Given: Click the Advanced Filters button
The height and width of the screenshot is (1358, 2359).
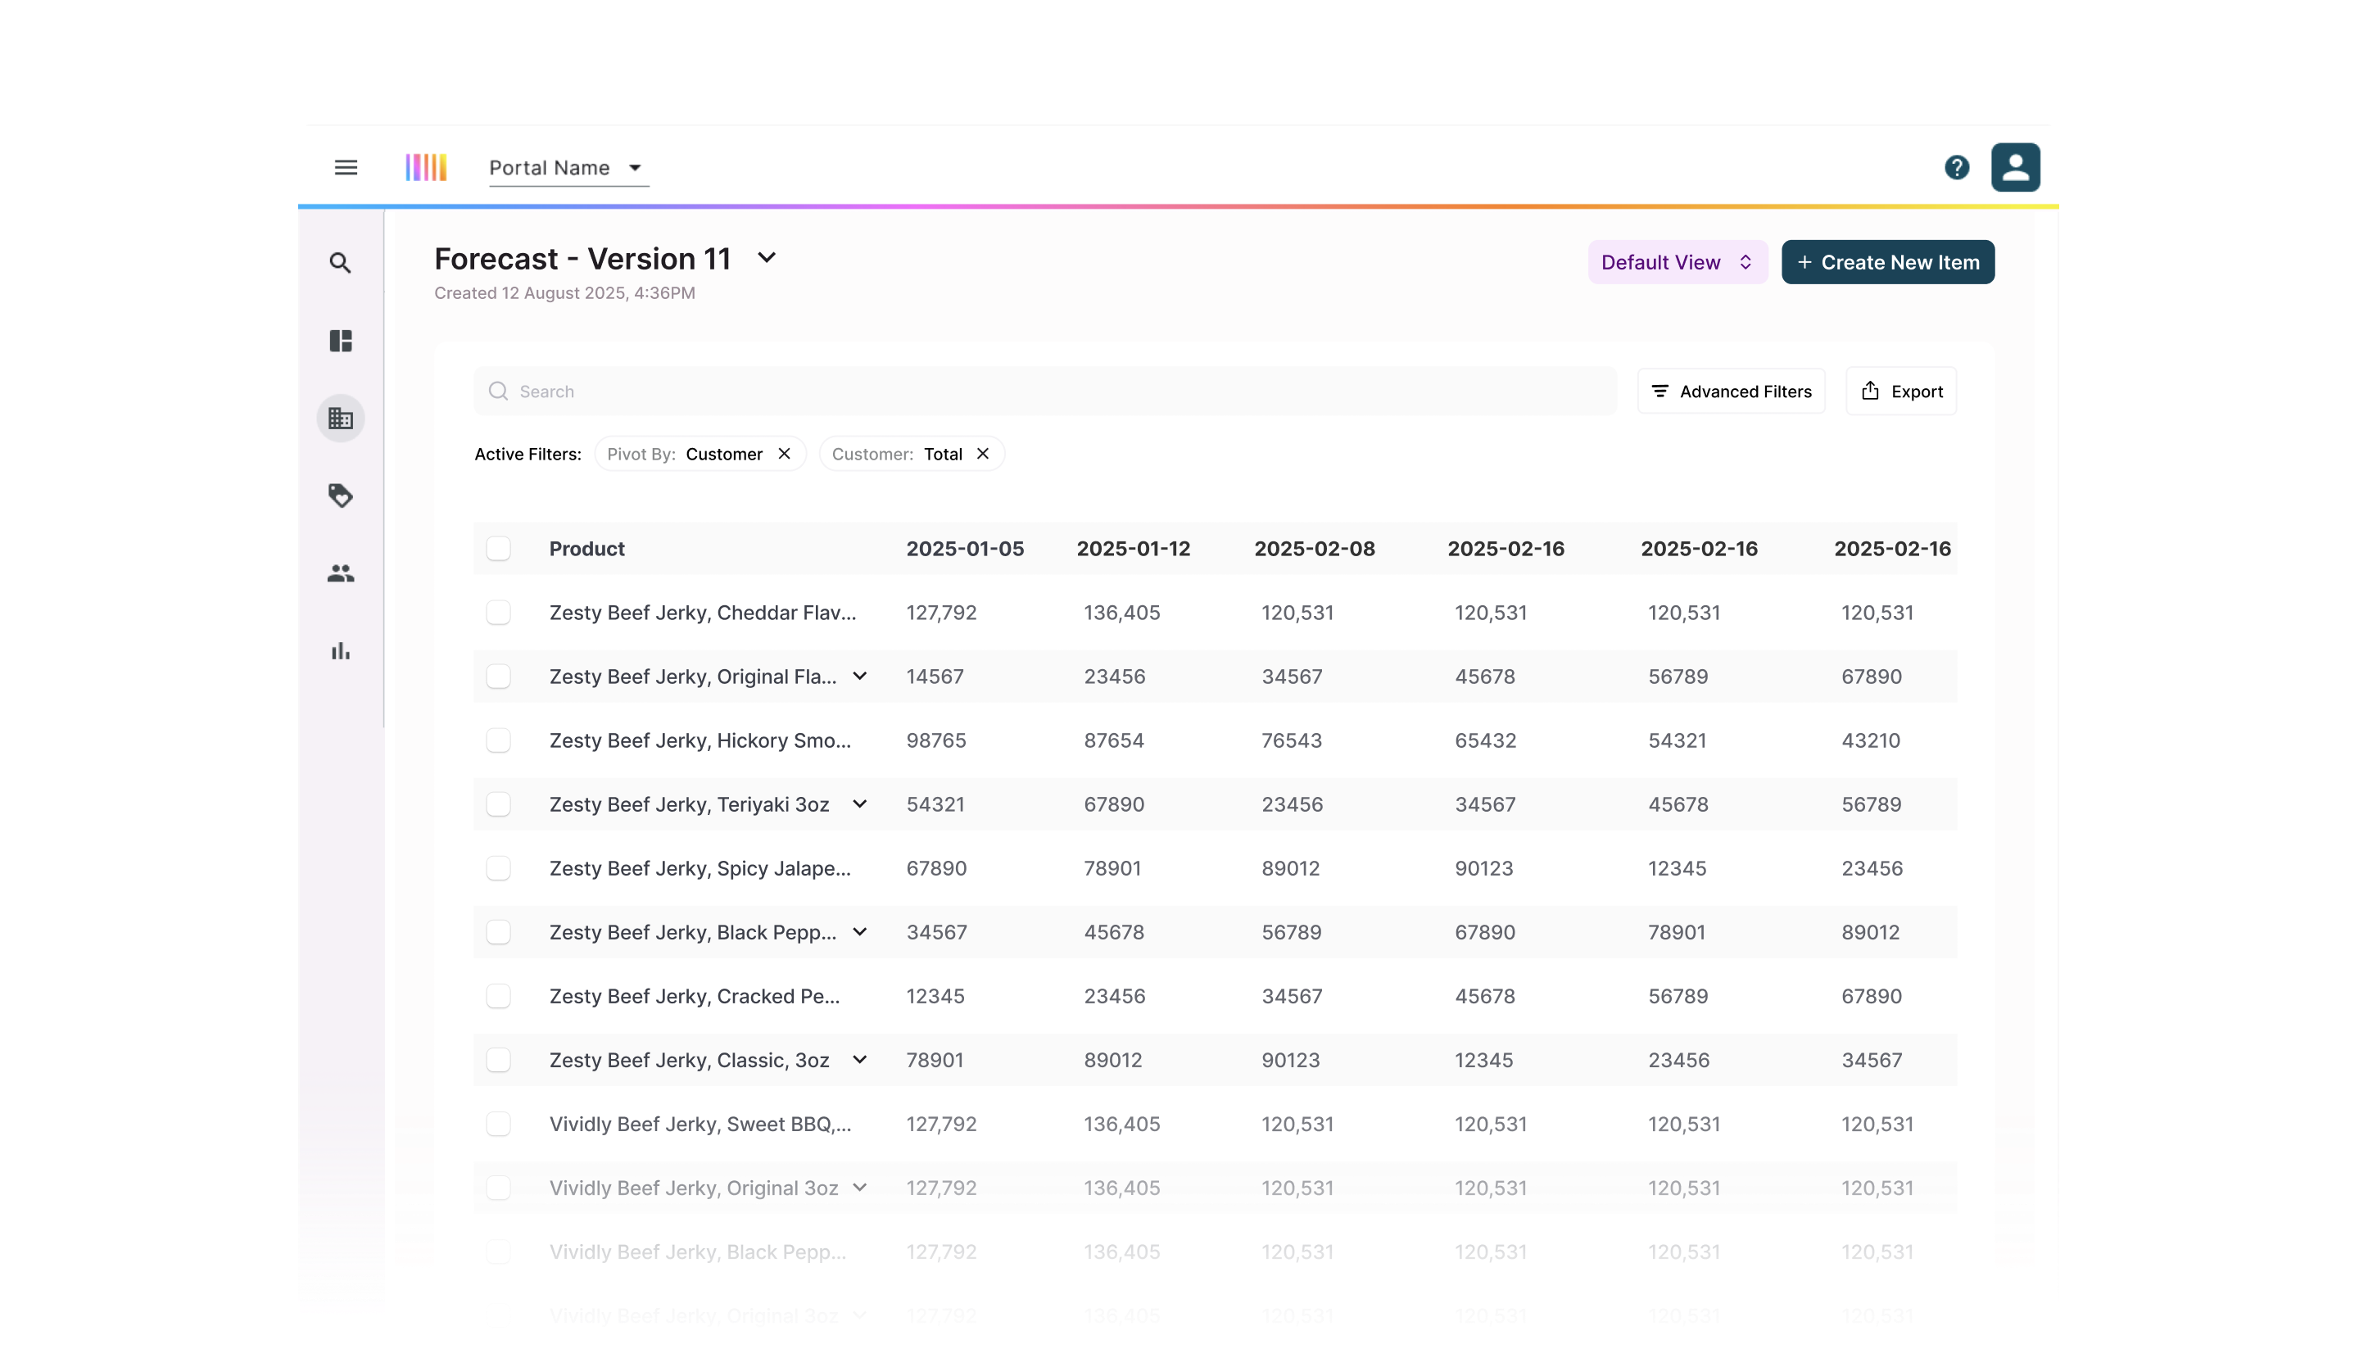Looking at the screenshot, I should pyautogui.click(x=1730, y=392).
